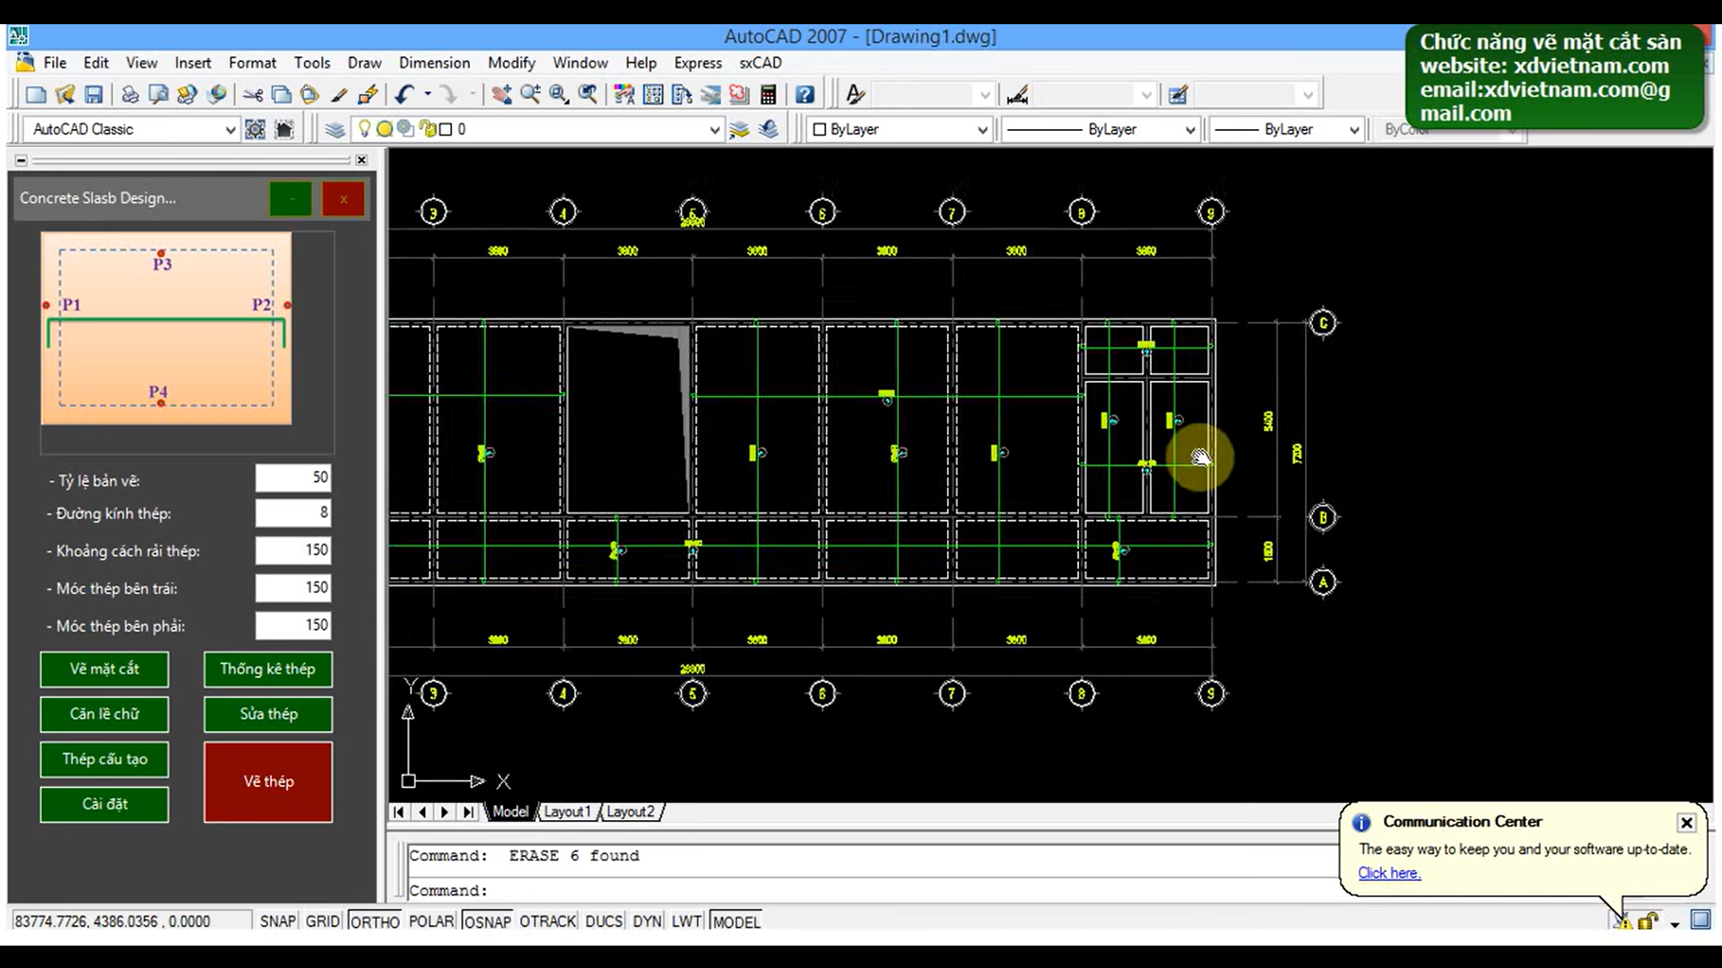Follow the Click here link

pyautogui.click(x=1389, y=873)
